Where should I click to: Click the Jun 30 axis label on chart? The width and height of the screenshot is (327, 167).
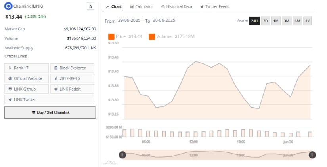coord(288,142)
